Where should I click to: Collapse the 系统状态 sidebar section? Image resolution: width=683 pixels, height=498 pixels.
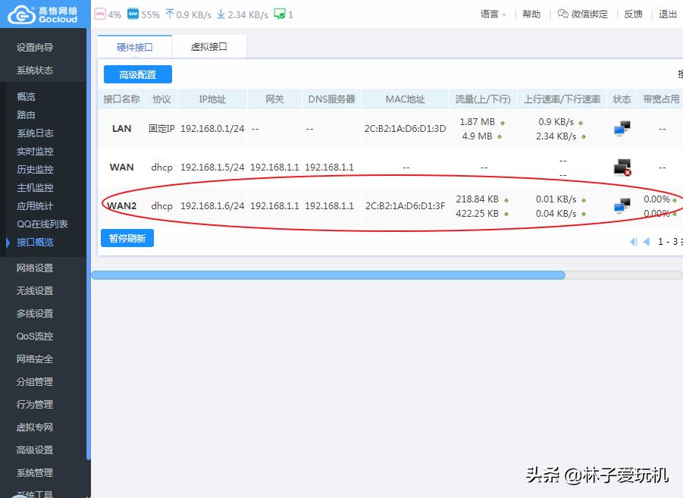point(35,70)
